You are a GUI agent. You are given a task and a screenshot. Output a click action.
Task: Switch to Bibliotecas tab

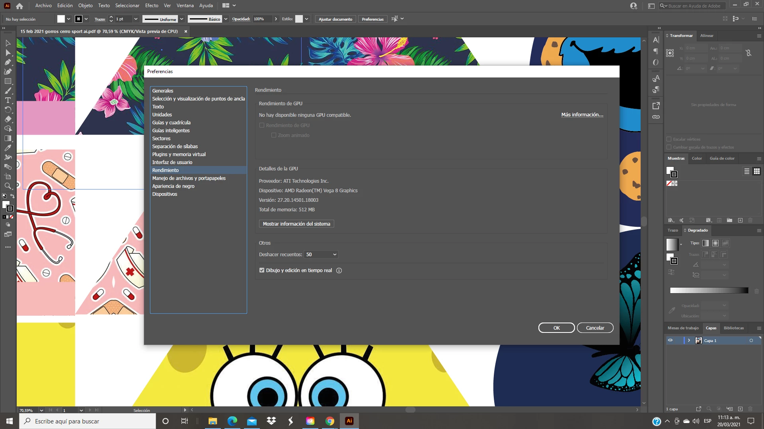pos(733,328)
